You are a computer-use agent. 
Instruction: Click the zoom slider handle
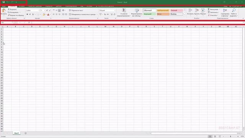pyautogui.click(x=230, y=136)
